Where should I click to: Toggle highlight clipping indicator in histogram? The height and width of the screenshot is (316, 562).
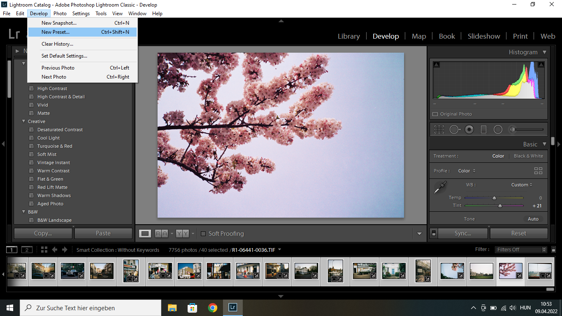(541, 64)
